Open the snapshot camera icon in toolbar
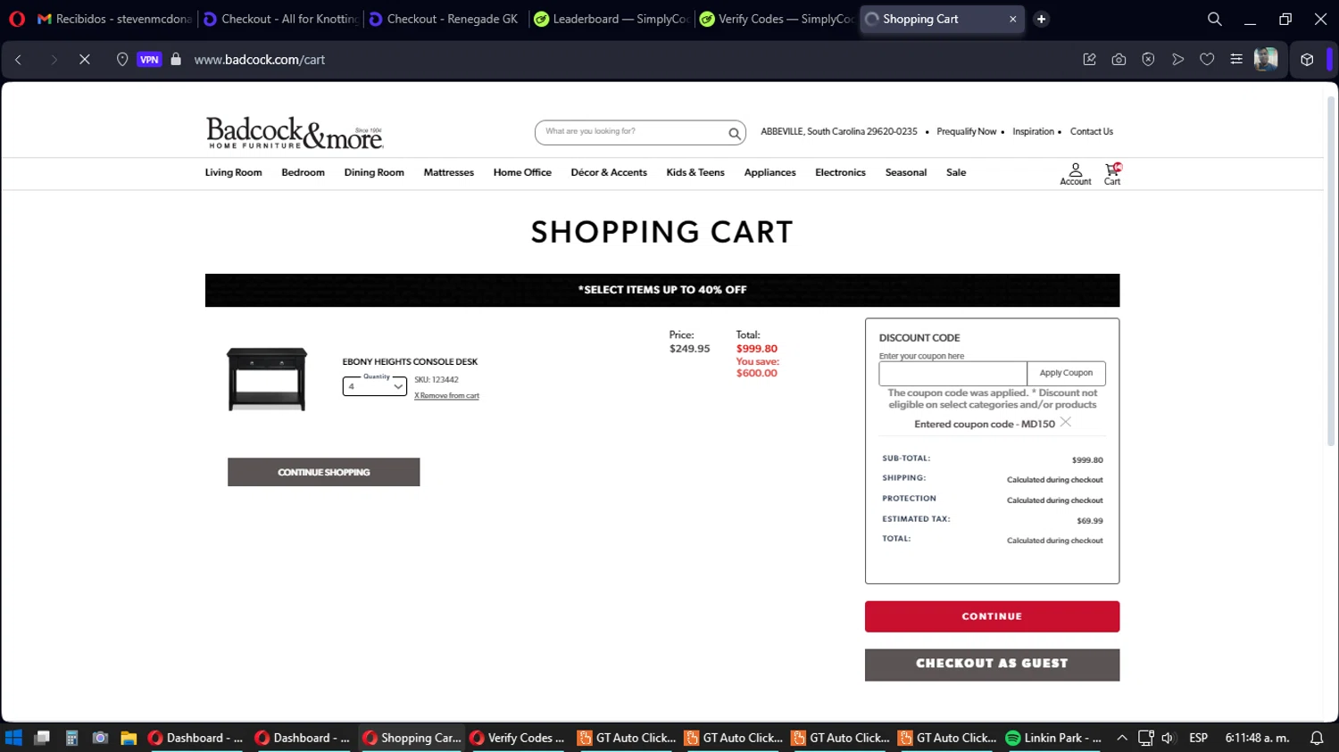Viewport: 1339px width, 752px height. coord(1119,60)
